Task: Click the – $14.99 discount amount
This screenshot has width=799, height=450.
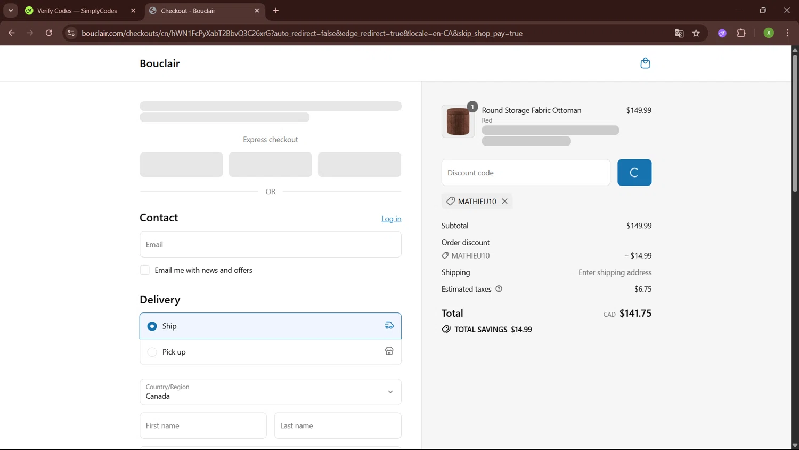Action: tap(638, 255)
